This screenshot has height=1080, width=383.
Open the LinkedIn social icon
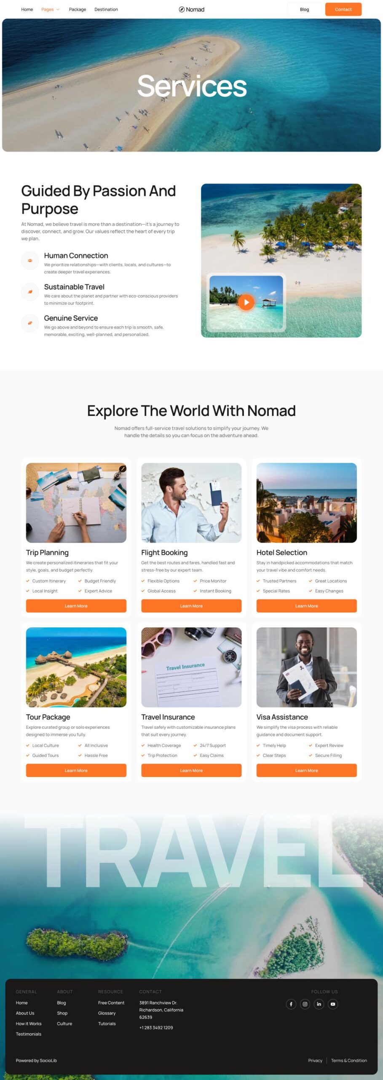tap(319, 1004)
